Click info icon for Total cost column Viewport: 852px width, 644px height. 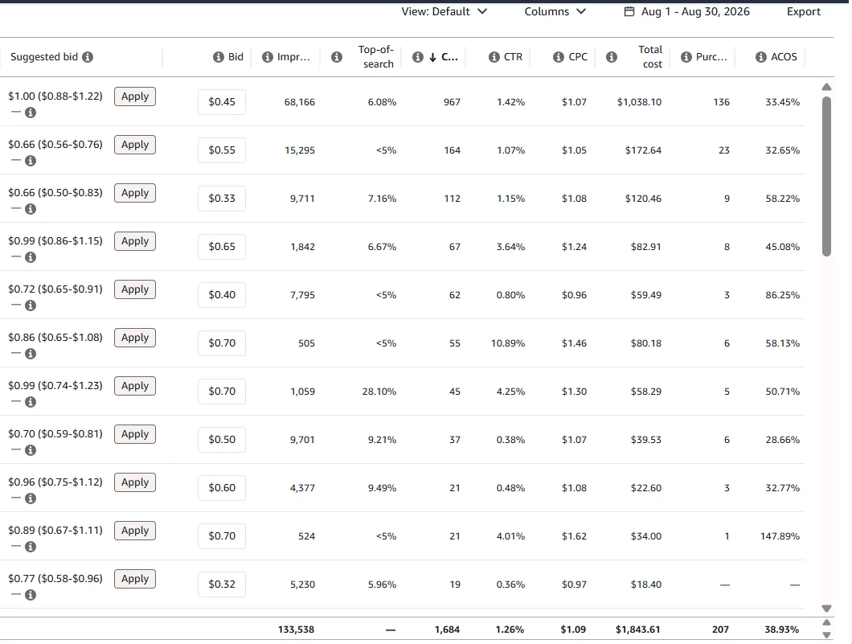(612, 57)
